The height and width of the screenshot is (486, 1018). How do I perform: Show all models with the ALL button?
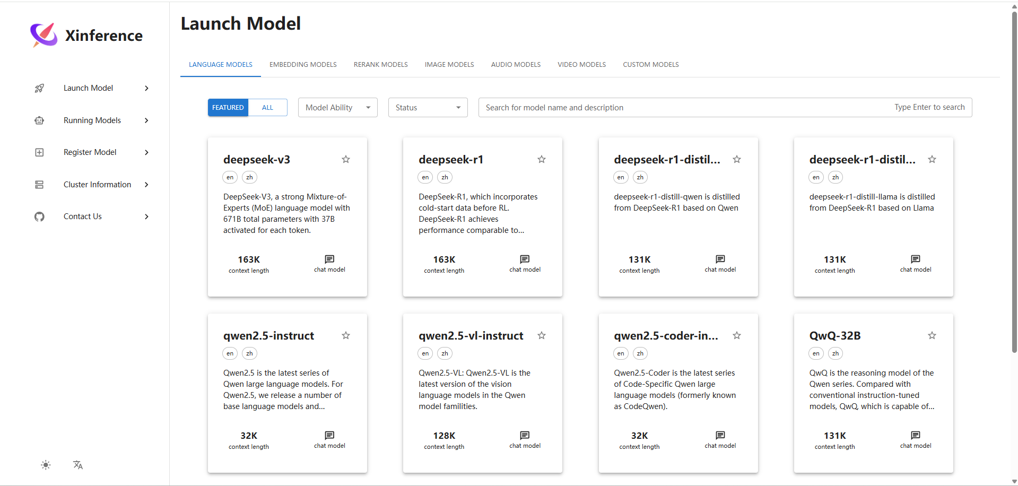click(268, 108)
